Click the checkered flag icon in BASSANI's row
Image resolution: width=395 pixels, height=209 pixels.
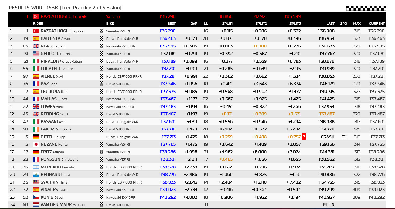click(x=101, y=122)
